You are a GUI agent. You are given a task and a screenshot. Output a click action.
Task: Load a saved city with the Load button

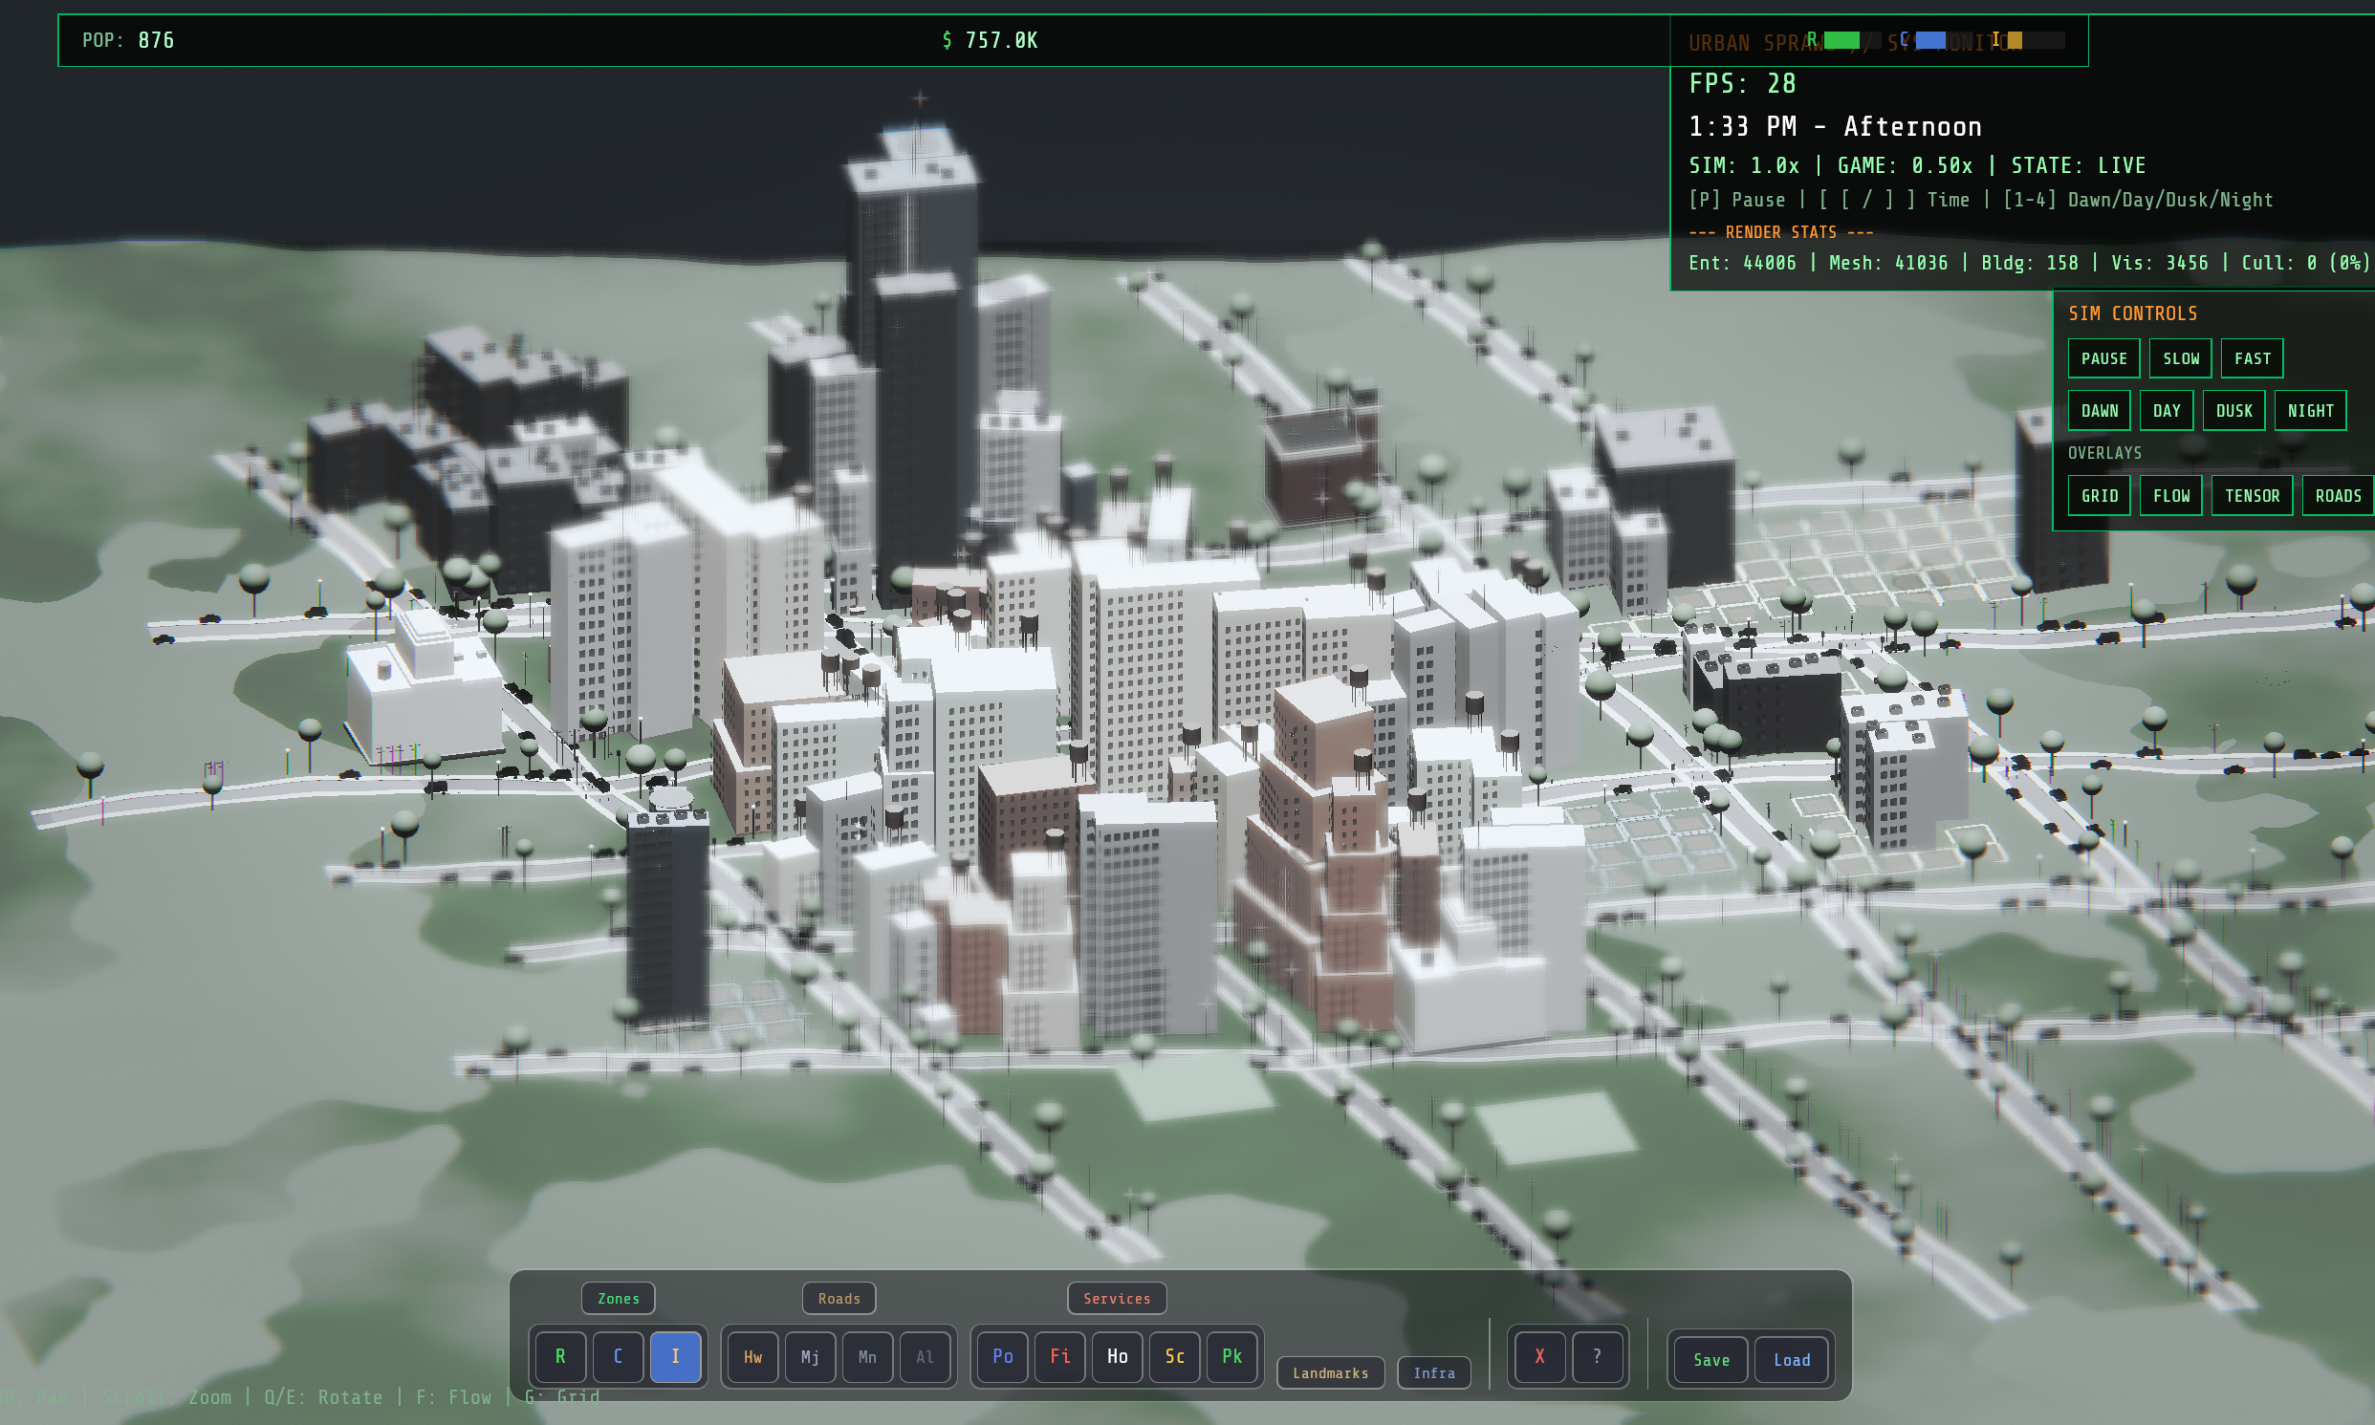[1792, 1359]
